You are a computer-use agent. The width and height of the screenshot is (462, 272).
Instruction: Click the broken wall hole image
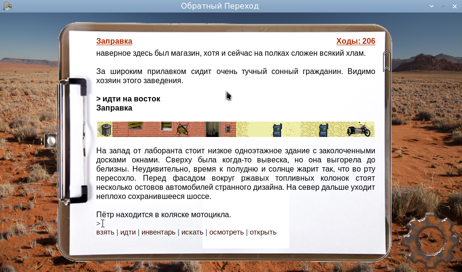pyautogui.click(x=182, y=129)
